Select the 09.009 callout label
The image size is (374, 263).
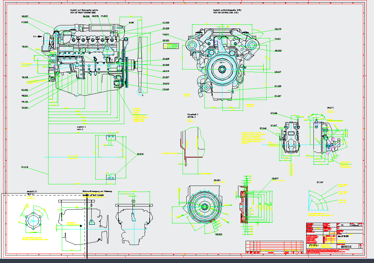click(x=86, y=16)
